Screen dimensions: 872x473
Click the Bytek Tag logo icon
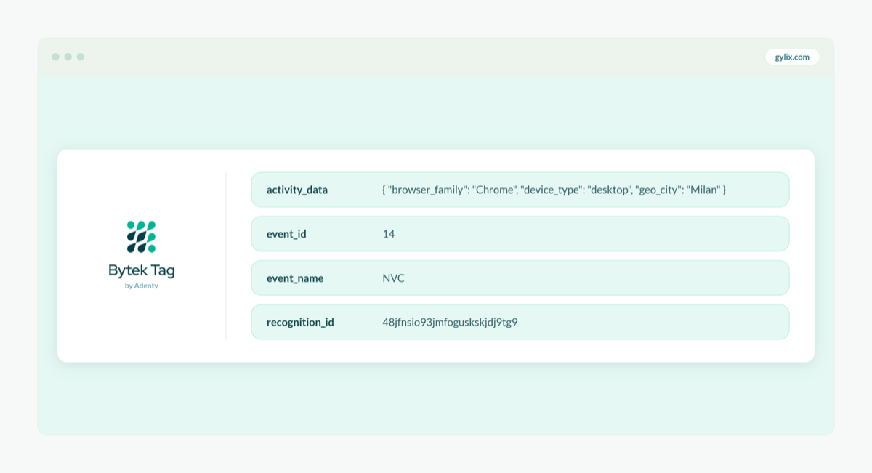click(x=142, y=237)
